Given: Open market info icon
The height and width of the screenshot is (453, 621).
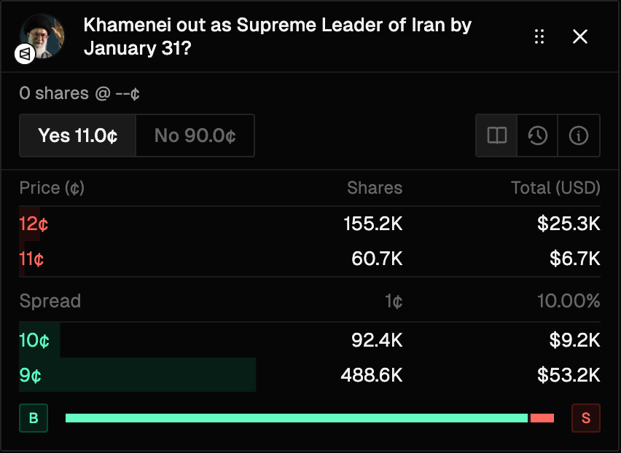Looking at the screenshot, I should [579, 135].
